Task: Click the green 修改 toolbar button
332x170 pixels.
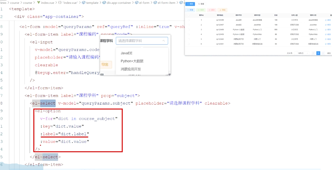Action: click(201, 10)
